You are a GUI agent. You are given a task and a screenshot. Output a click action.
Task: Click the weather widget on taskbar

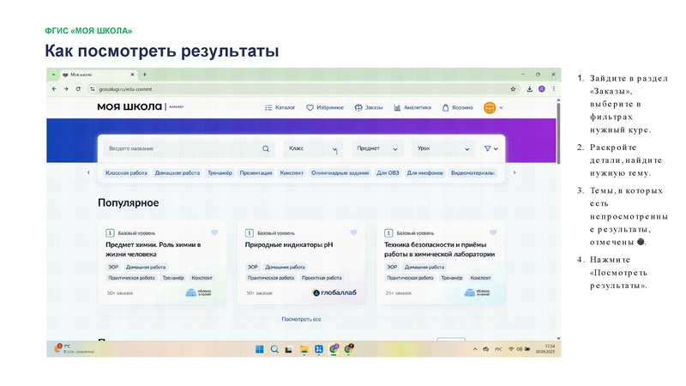point(74,349)
